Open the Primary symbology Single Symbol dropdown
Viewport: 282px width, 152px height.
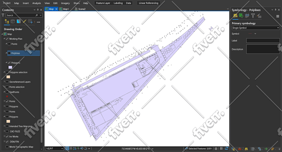(255, 28)
